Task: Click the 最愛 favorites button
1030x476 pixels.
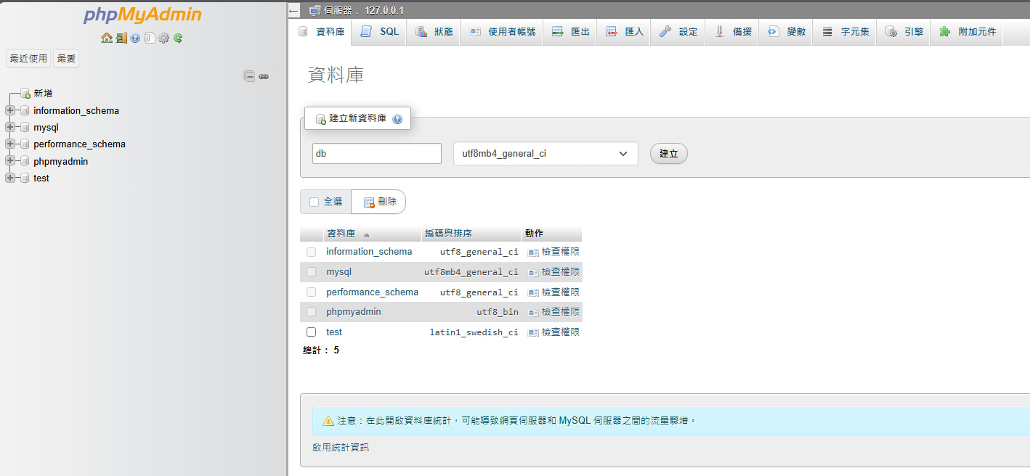Action: click(66, 59)
